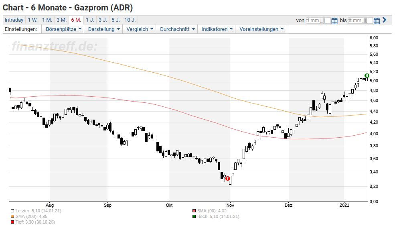Click the '2021' x-axis label
The width and height of the screenshot is (395, 228).
coord(344,205)
